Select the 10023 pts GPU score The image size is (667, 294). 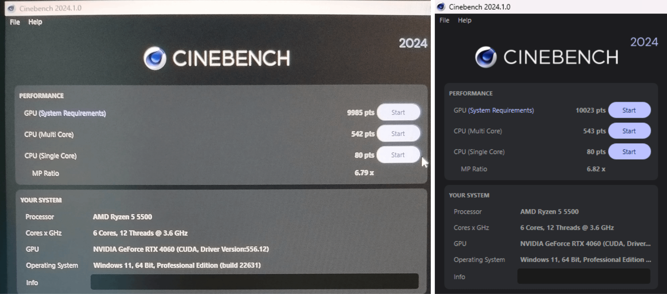click(x=591, y=110)
